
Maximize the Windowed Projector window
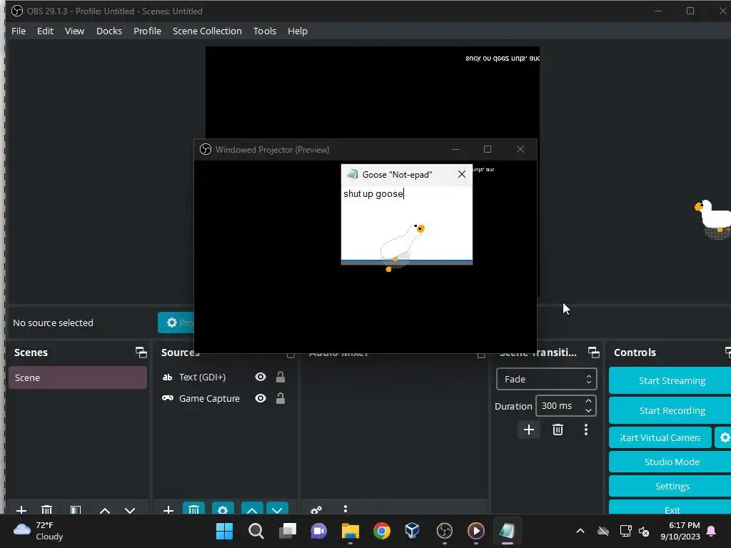[487, 149]
